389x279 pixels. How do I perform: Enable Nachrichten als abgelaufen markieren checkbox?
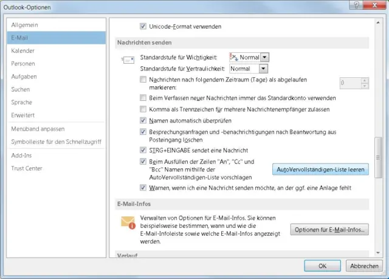(143, 80)
